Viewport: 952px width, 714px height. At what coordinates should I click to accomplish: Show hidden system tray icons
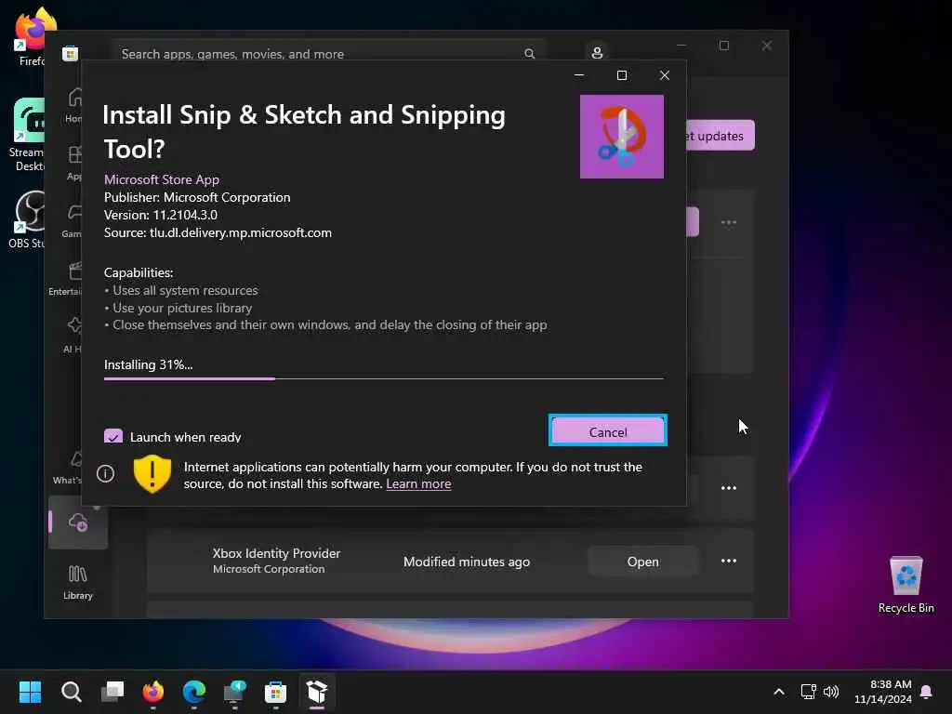coord(779,692)
